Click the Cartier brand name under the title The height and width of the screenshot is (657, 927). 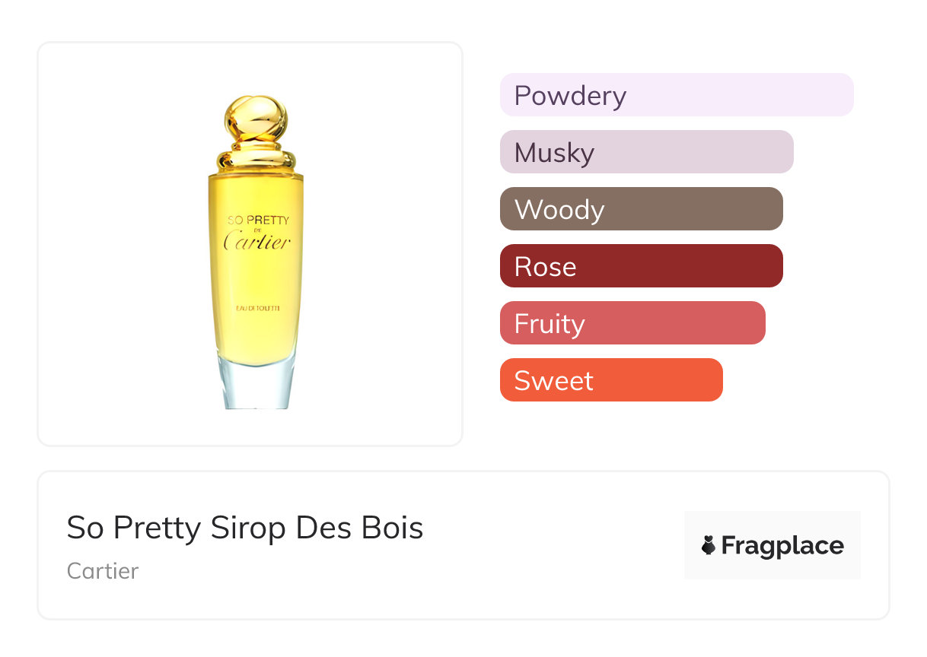point(103,571)
